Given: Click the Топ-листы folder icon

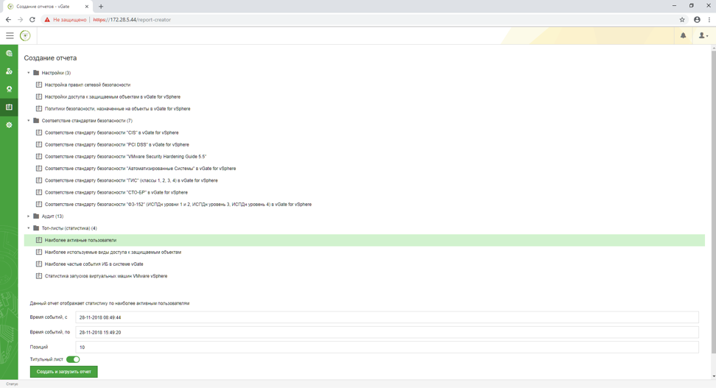Looking at the screenshot, I should pyautogui.click(x=36, y=228).
